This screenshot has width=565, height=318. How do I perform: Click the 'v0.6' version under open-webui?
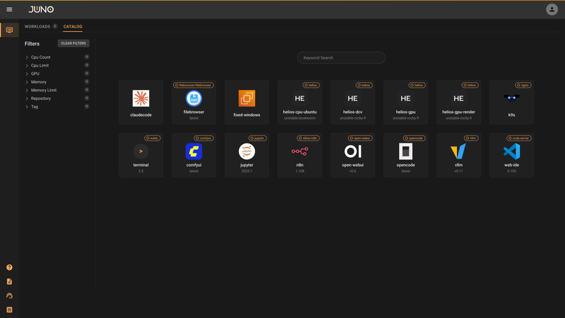tap(353, 171)
